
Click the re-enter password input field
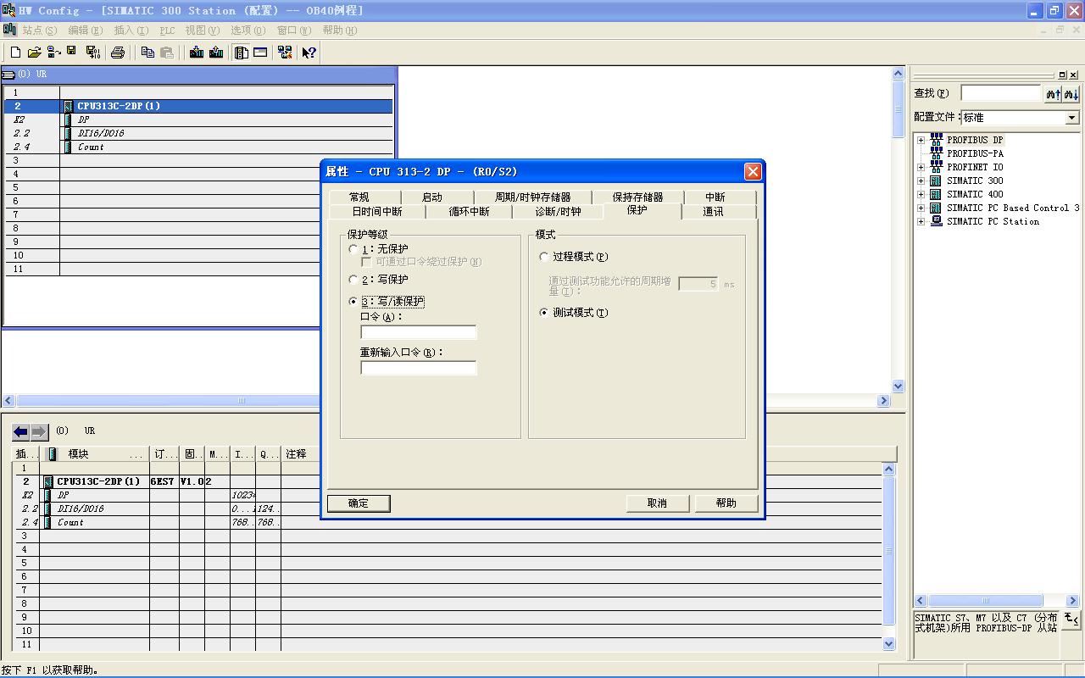tap(419, 368)
